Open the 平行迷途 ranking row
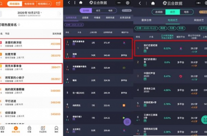 31,103
